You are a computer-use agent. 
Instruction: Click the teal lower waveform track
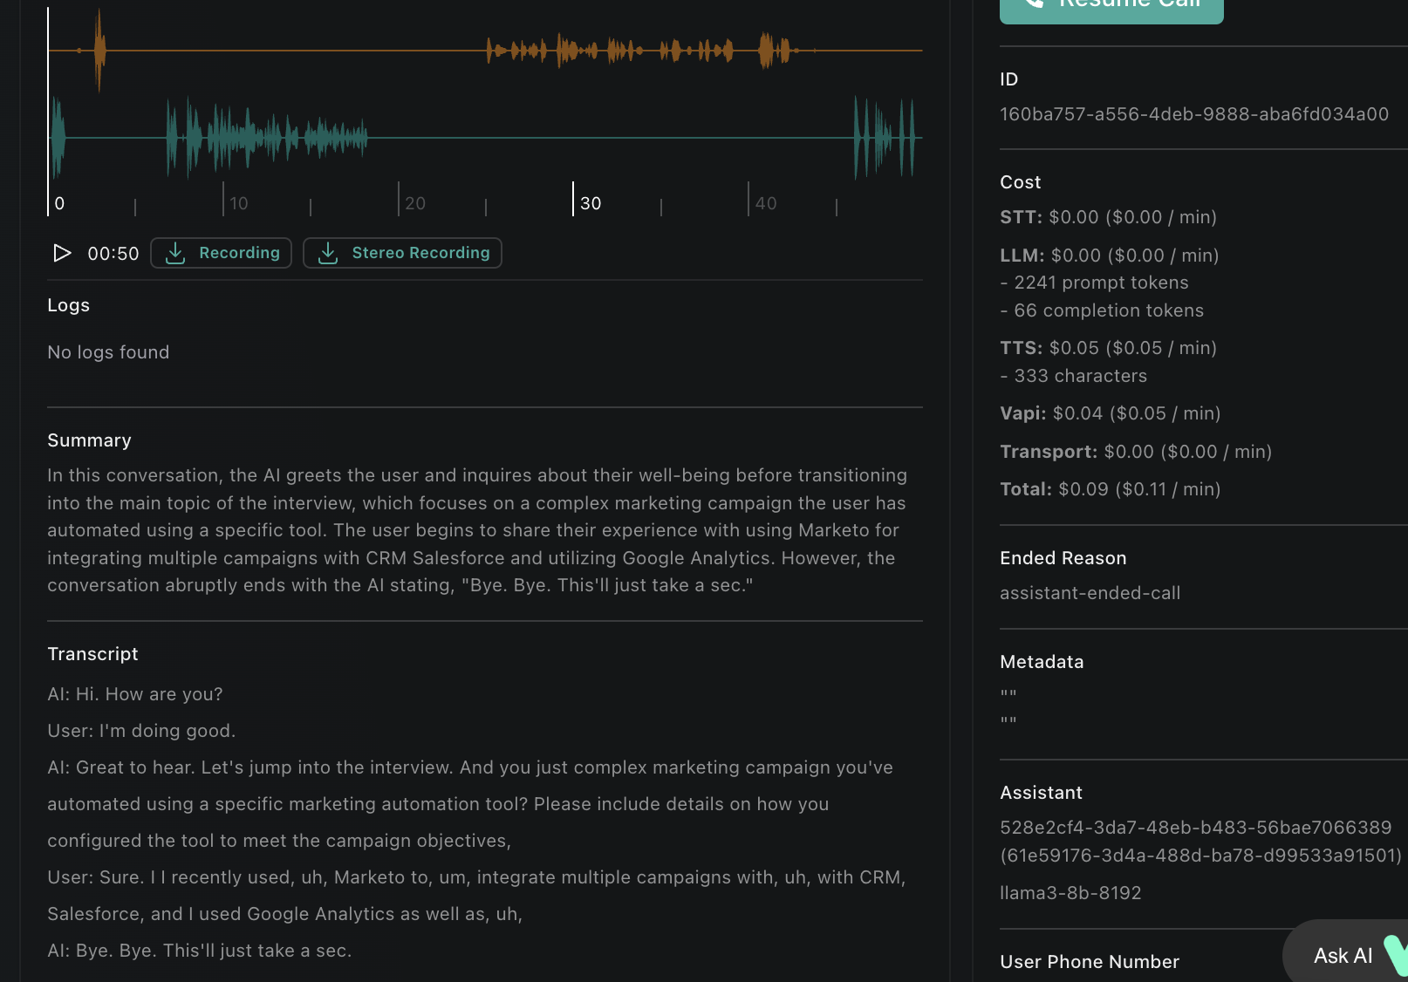click(485, 138)
